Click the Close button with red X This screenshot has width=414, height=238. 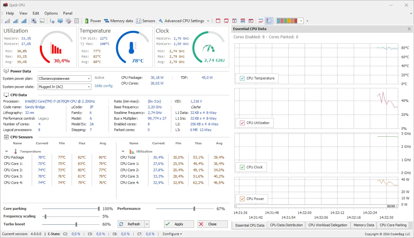coord(213,224)
